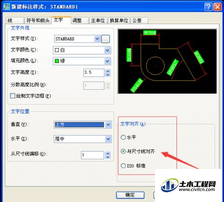The width and height of the screenshot is (224, 202).
Task: Click the 文字高度 value field 3.5
Action: pos(94,73)
